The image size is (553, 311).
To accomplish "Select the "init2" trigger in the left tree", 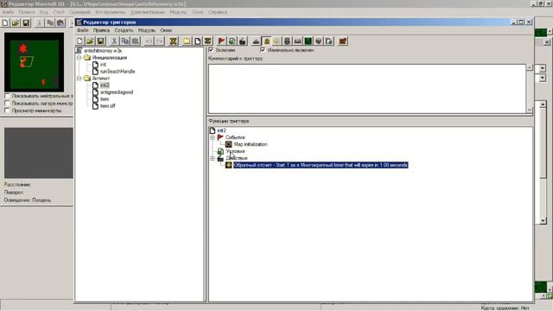I will [x=105, y=86].
